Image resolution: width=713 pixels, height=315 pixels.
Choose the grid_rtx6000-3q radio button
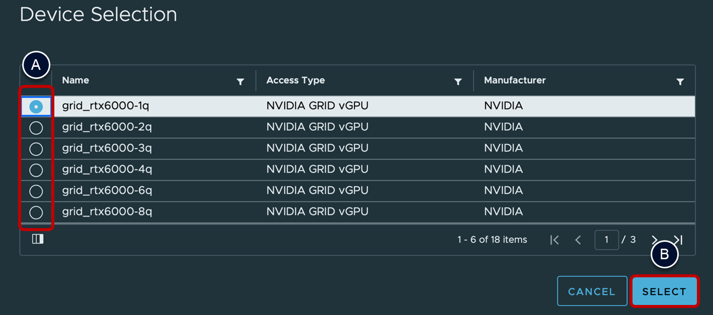click(36, 149)
